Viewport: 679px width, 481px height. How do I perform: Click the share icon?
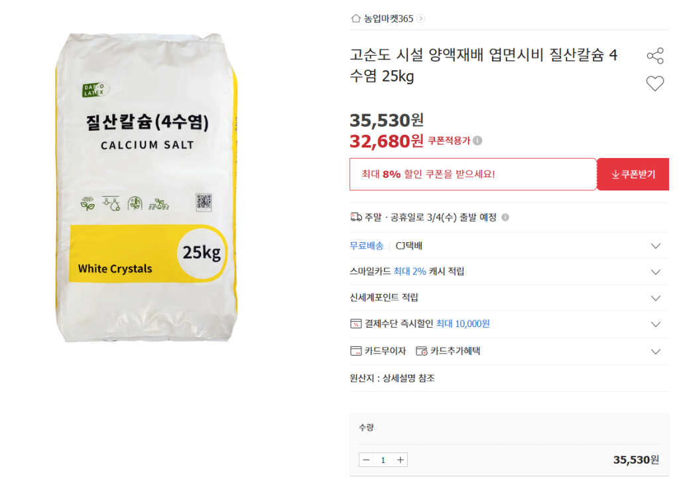click(x=654, y=56)
